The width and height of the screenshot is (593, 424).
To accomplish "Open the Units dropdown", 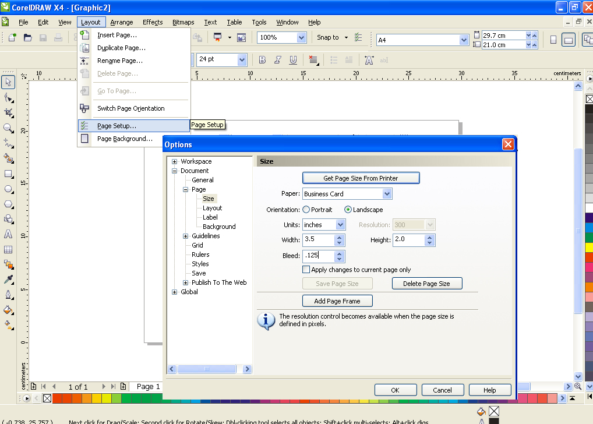I will [340, 225].
